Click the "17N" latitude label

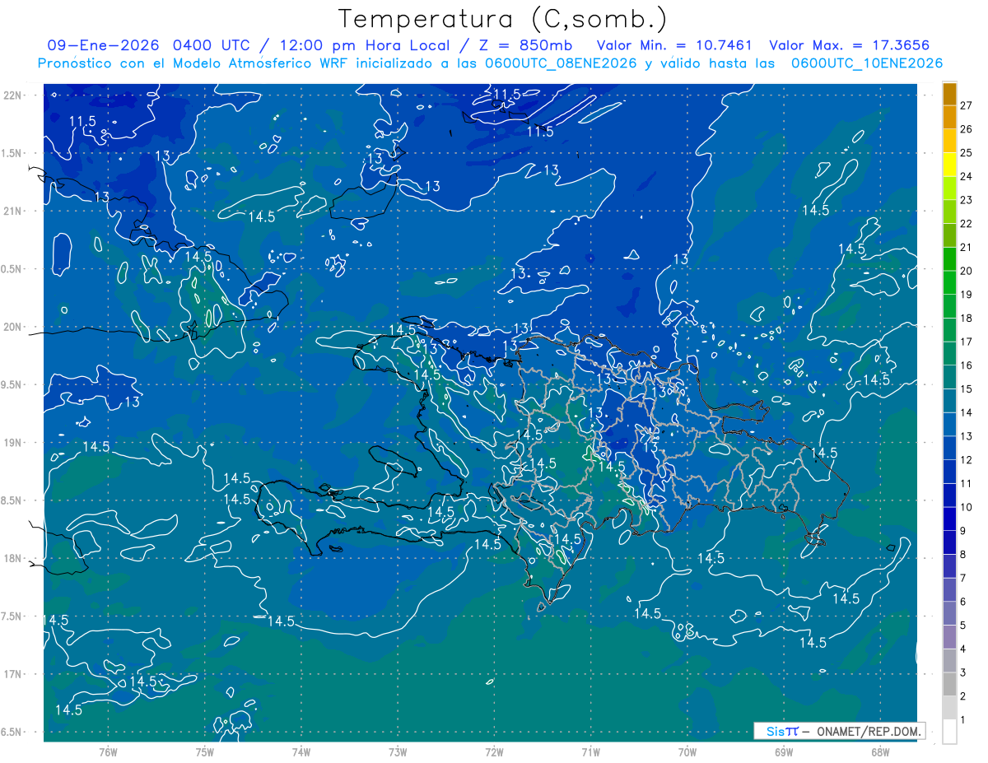(x=12, y=674)
